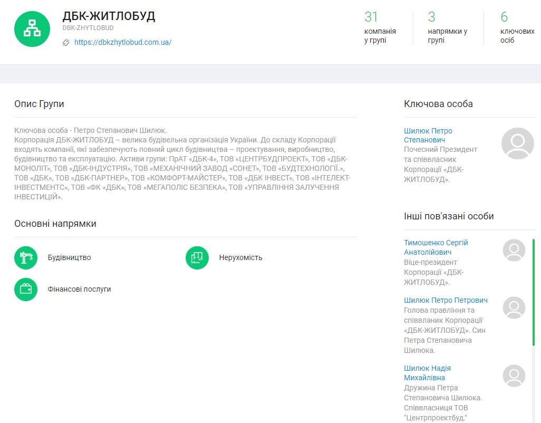Click the Будівництво crane icon
Viewport: 541px width, 423px height.
click(26, 257)
